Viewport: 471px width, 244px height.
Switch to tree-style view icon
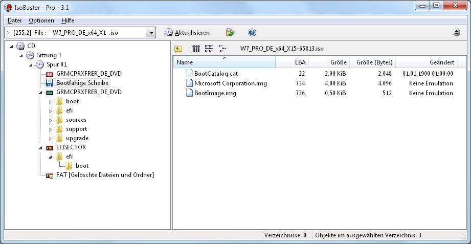[222, 48]
